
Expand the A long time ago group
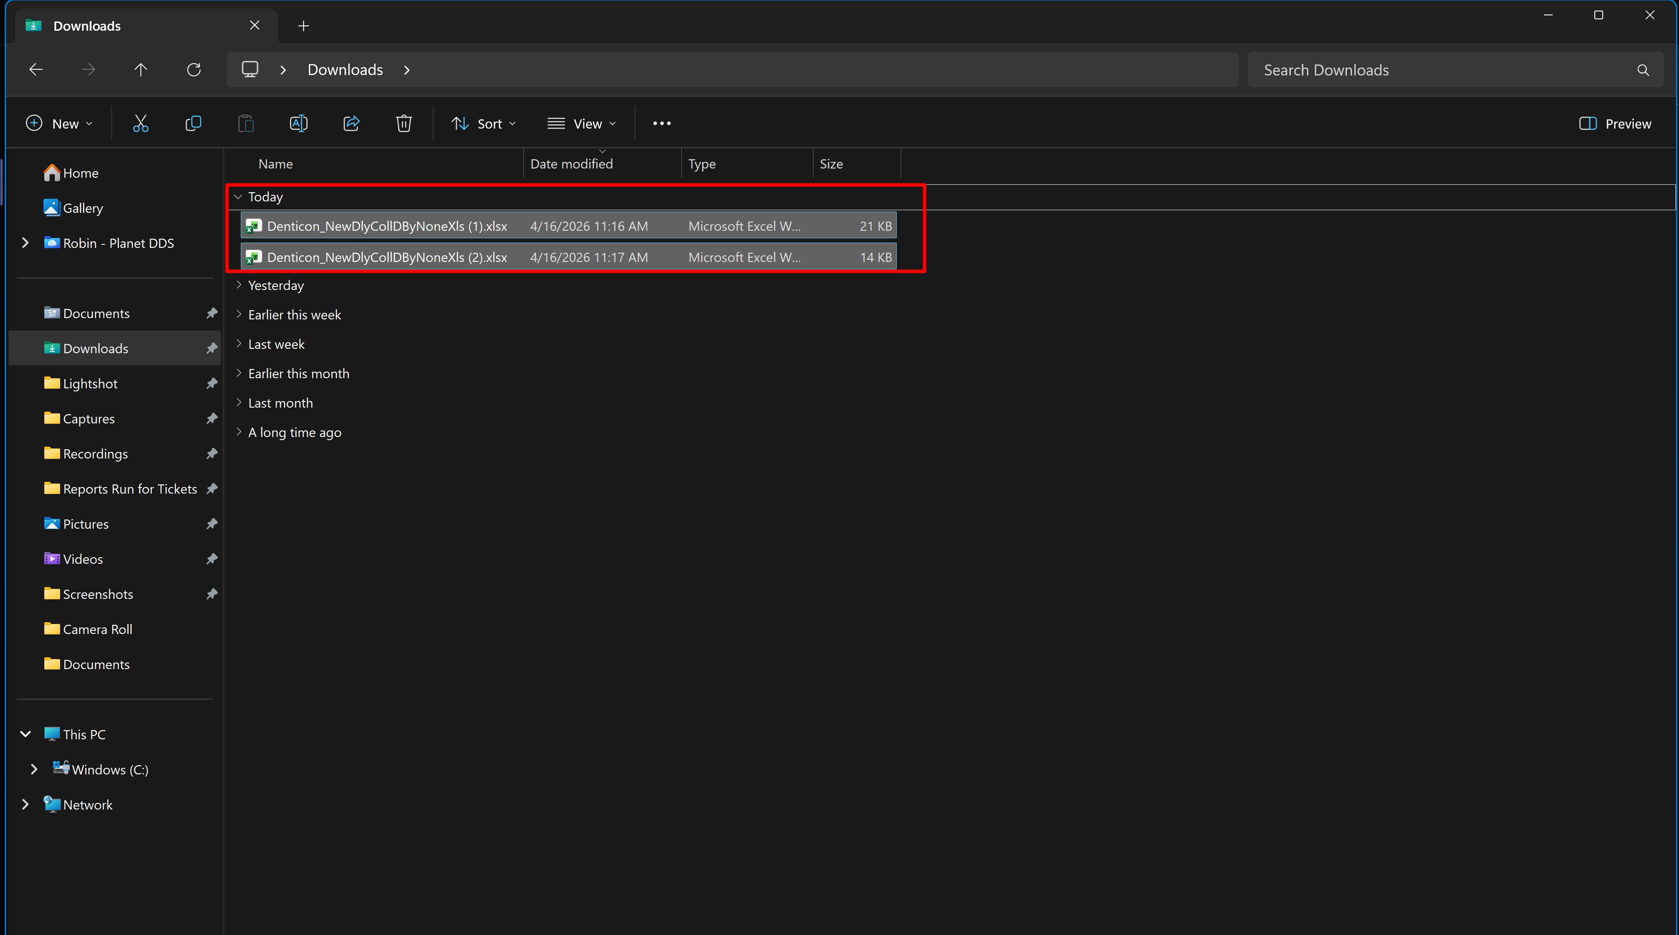[239, 432]
